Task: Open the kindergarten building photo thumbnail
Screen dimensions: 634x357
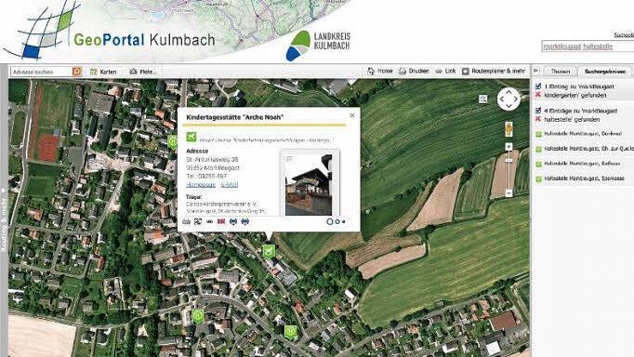Action: tap(309, 184)
